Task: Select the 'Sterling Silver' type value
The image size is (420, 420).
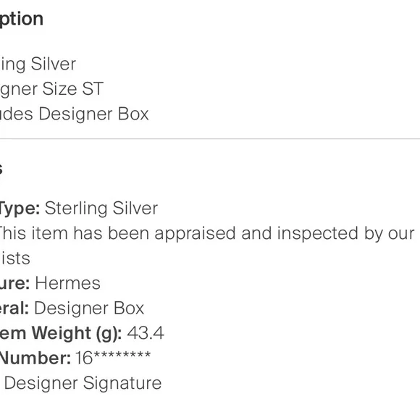Action: coord(101,209)
